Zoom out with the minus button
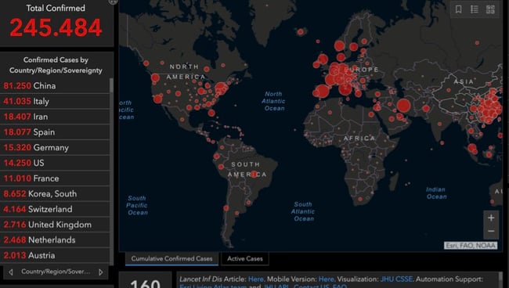This screenshot has height=288, width=509. pos(491,231)
